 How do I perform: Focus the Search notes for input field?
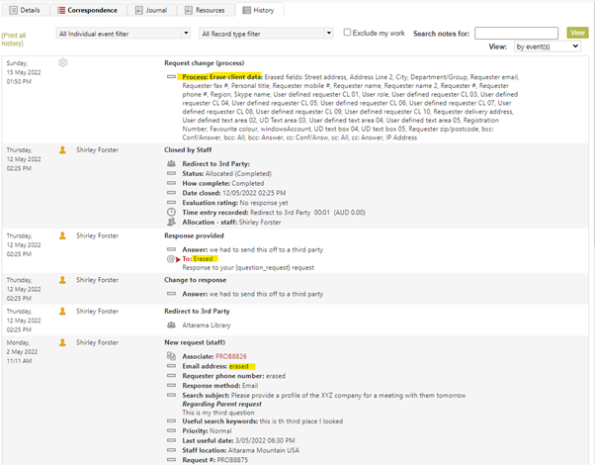tap(516, 33)
